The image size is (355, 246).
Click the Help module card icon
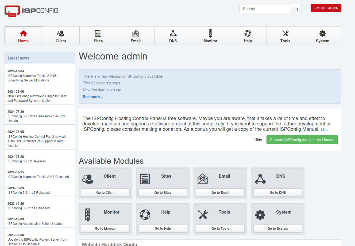pyautogui.click(x=145, y=215)
